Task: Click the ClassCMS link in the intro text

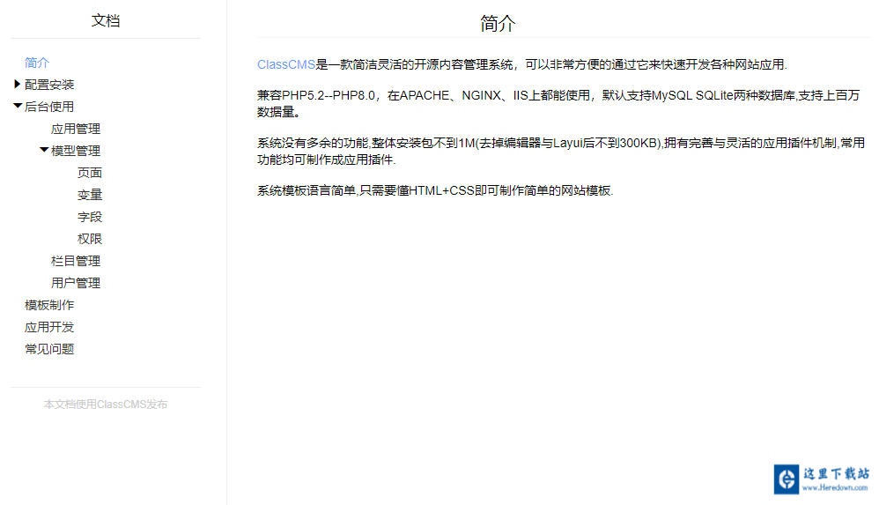Action: coord(285,64)
